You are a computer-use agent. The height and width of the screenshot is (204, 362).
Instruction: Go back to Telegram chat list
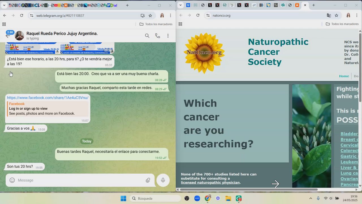[x=8, y=35]
